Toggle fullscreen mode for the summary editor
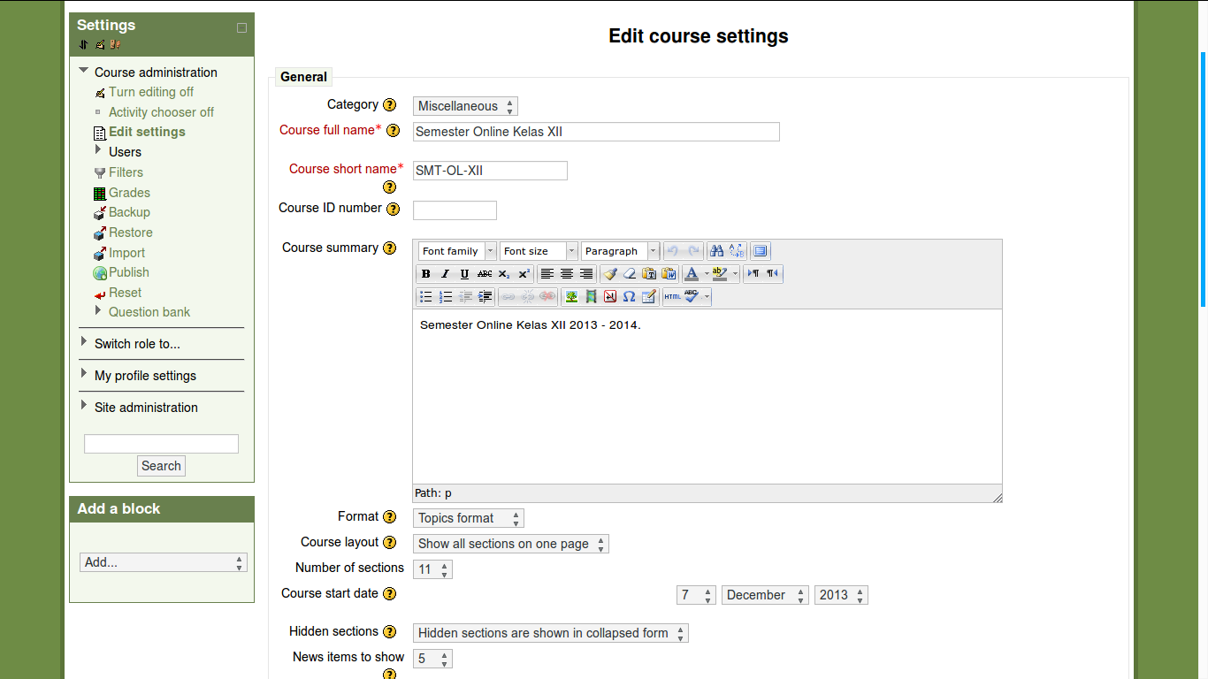 click(x=761, y=250)
